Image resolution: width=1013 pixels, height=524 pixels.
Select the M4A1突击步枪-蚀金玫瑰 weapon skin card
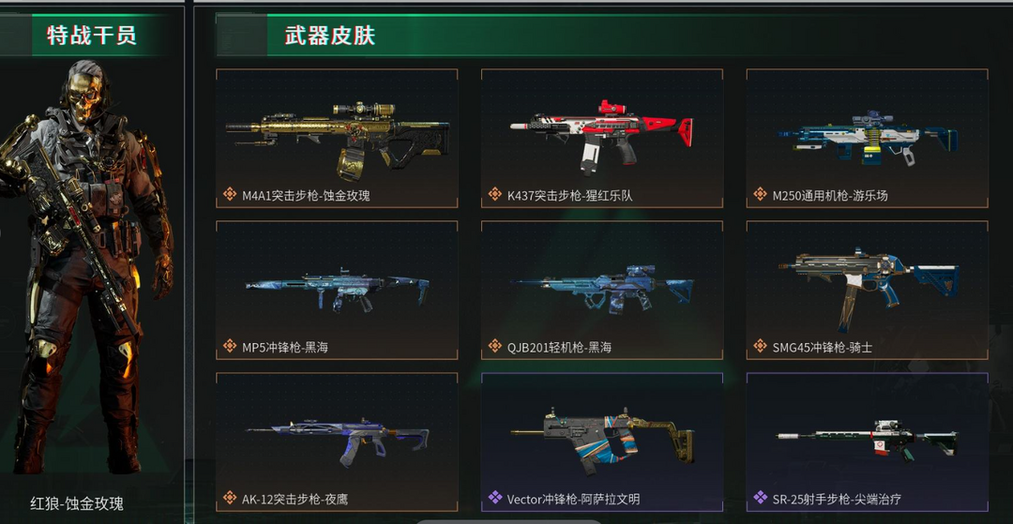[337, 138]
